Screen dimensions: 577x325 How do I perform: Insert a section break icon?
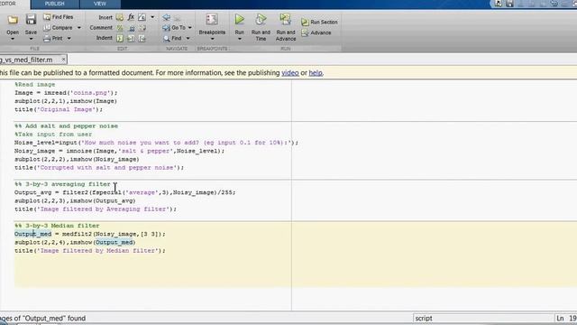120,17
